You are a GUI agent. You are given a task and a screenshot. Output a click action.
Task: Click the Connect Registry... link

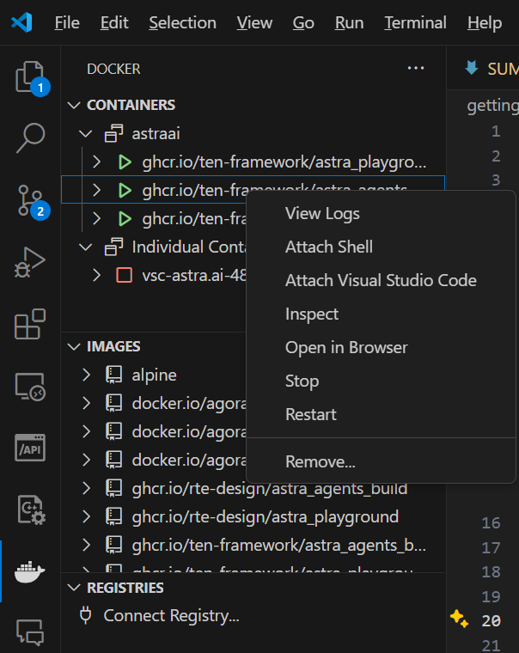pos(171,615)
